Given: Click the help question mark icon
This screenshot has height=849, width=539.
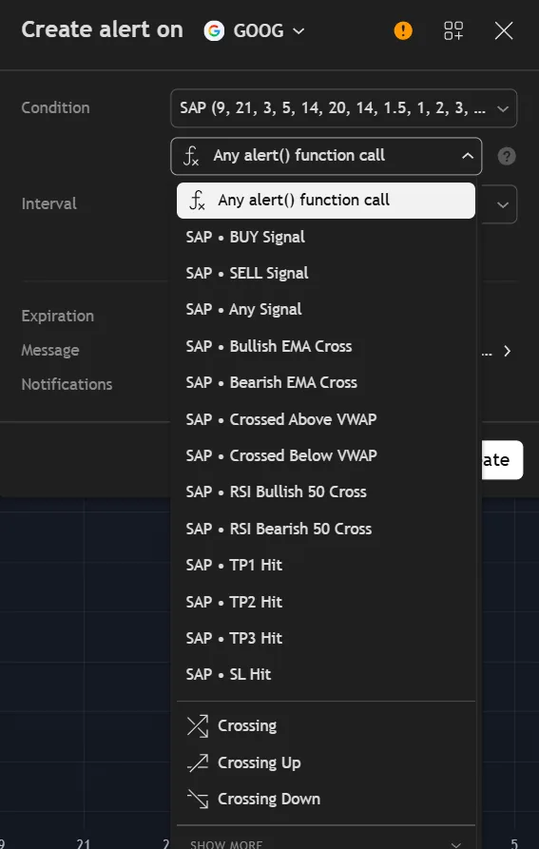Looking at the screenshot, I should point(507,157).
